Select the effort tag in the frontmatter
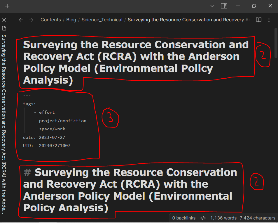 [x=47, y=112]
